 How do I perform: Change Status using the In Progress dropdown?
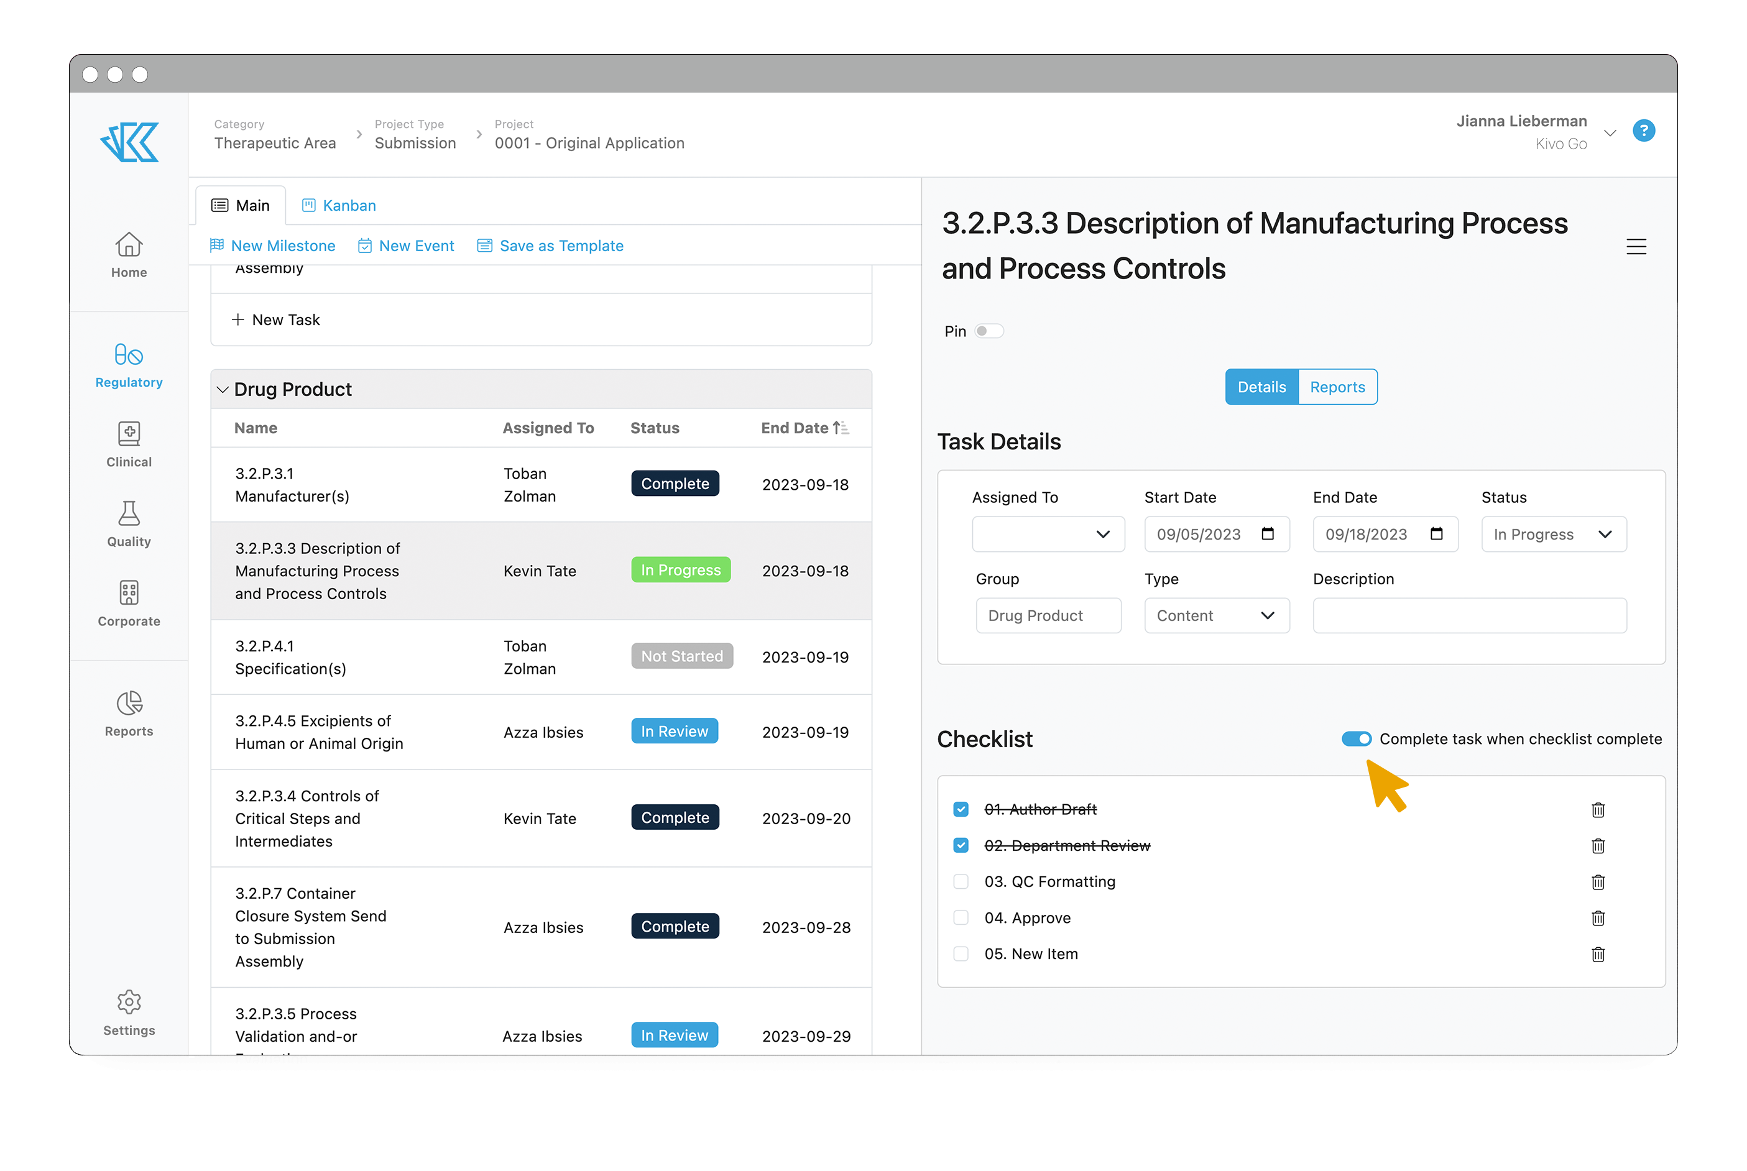(x=1554, y=534)
